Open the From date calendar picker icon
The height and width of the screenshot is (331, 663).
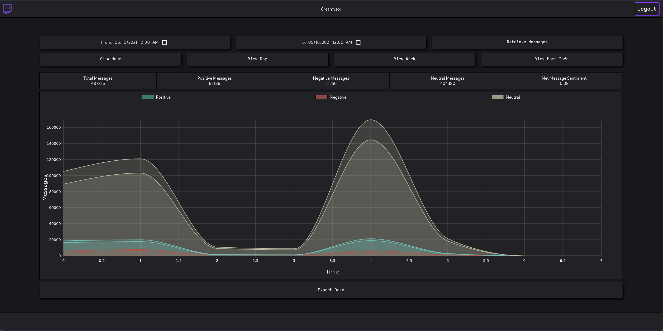coord(164,42)
